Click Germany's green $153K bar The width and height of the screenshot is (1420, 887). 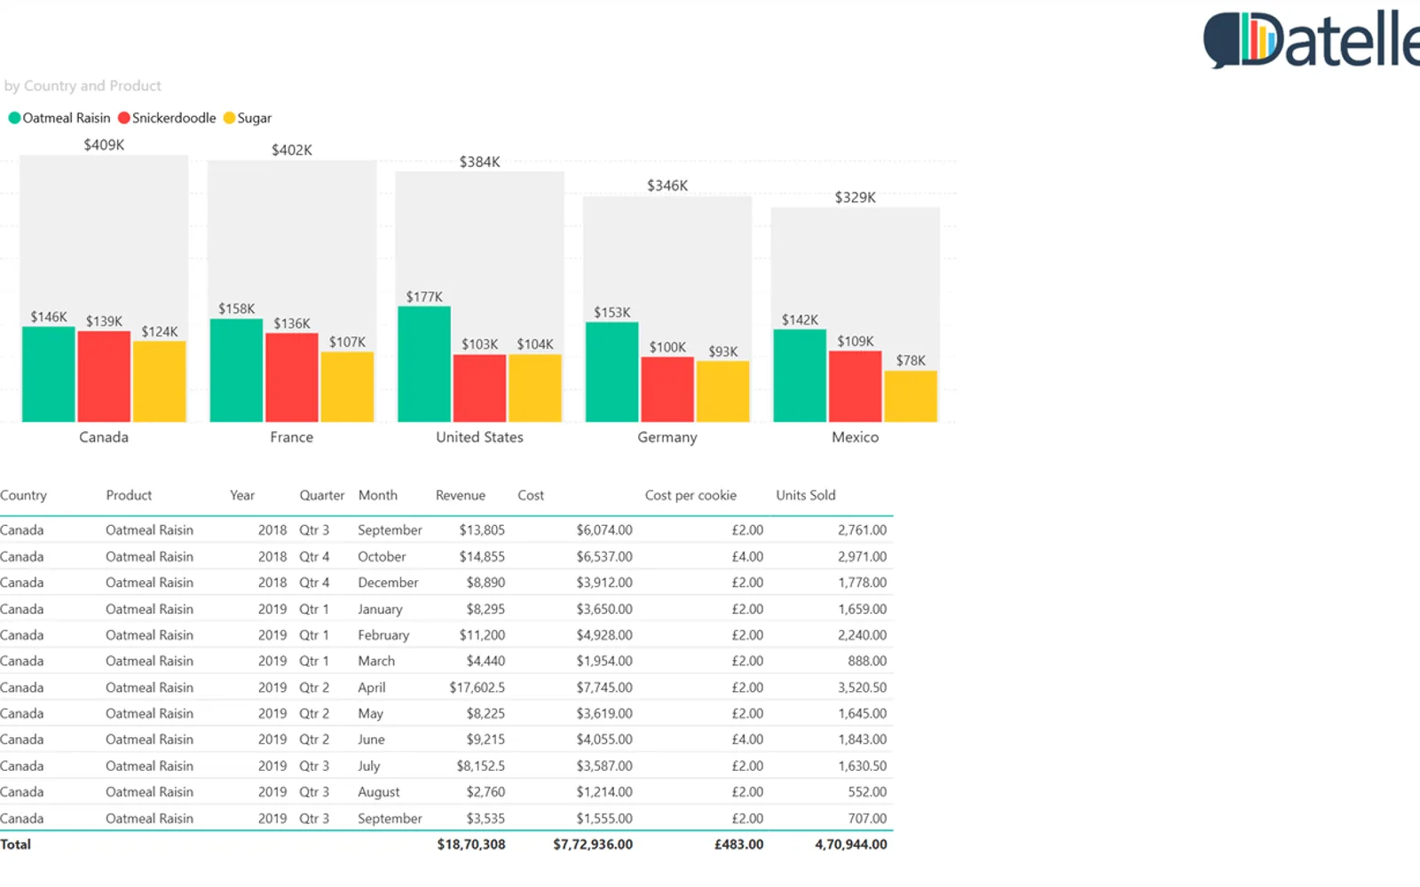pos(612,372)
